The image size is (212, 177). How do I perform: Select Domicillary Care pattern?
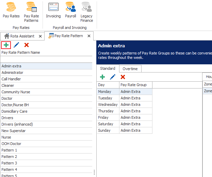point(46,111)
